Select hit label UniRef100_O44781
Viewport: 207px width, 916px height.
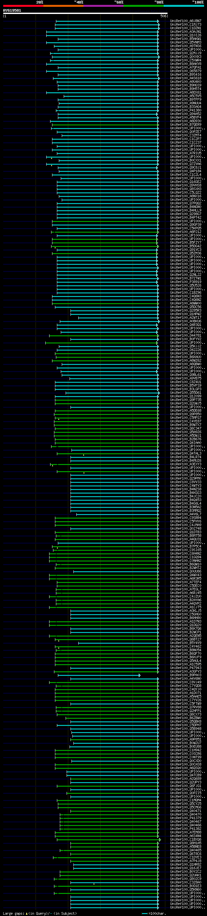186,336
